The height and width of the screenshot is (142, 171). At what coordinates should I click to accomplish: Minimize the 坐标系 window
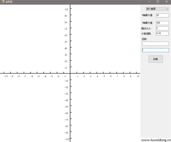click(x=150, y=2)
